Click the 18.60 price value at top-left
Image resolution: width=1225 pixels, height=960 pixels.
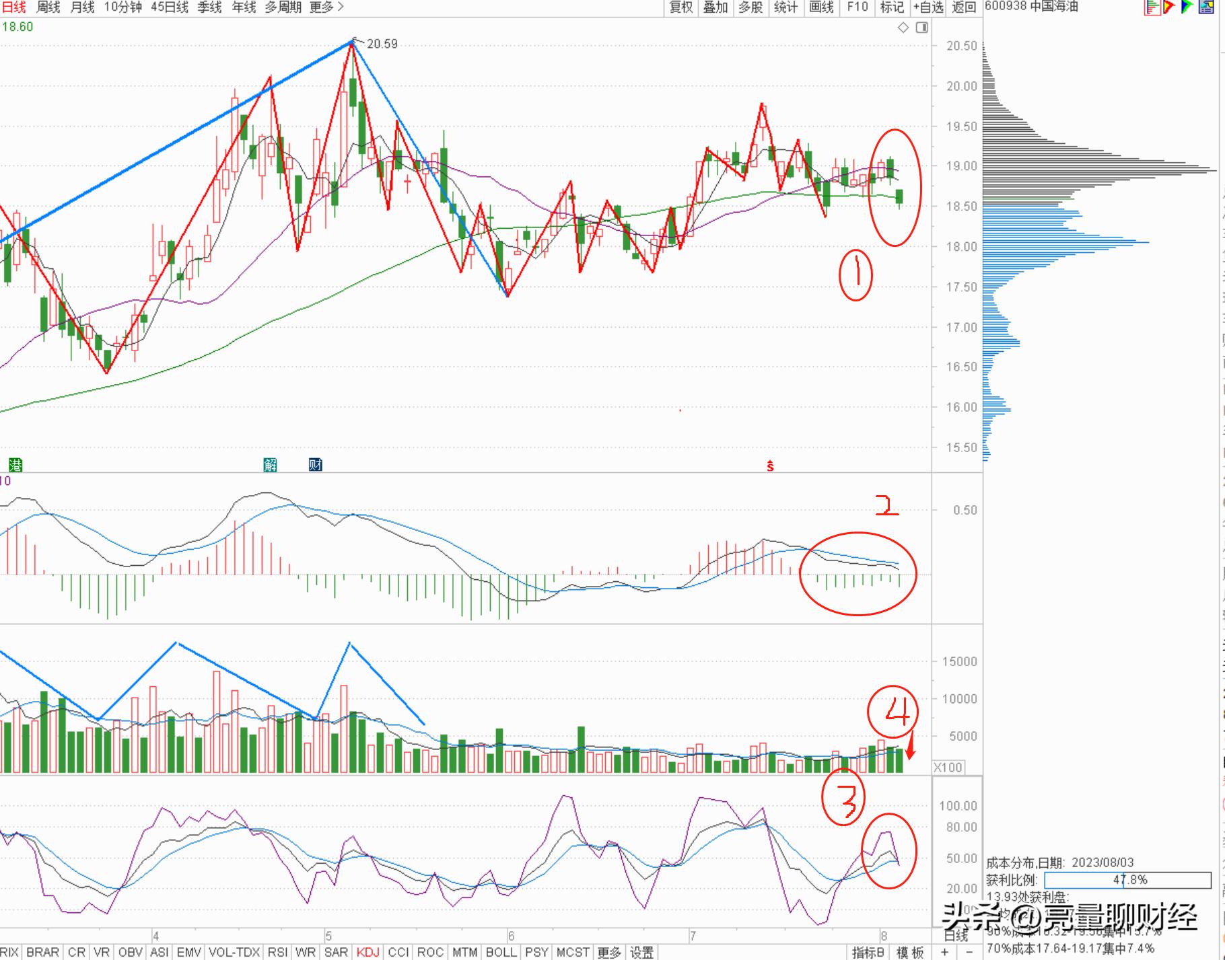click(x=17, y=27)
